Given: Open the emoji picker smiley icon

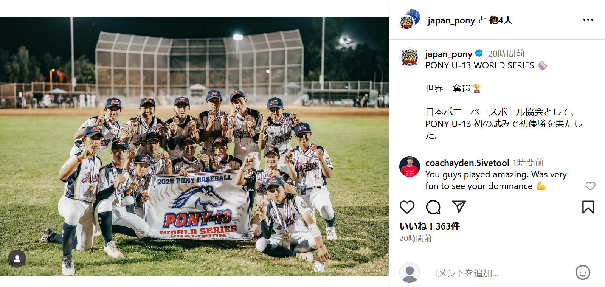Looking at the screenshot, I should pyautogui.click(x=583, y=272).
